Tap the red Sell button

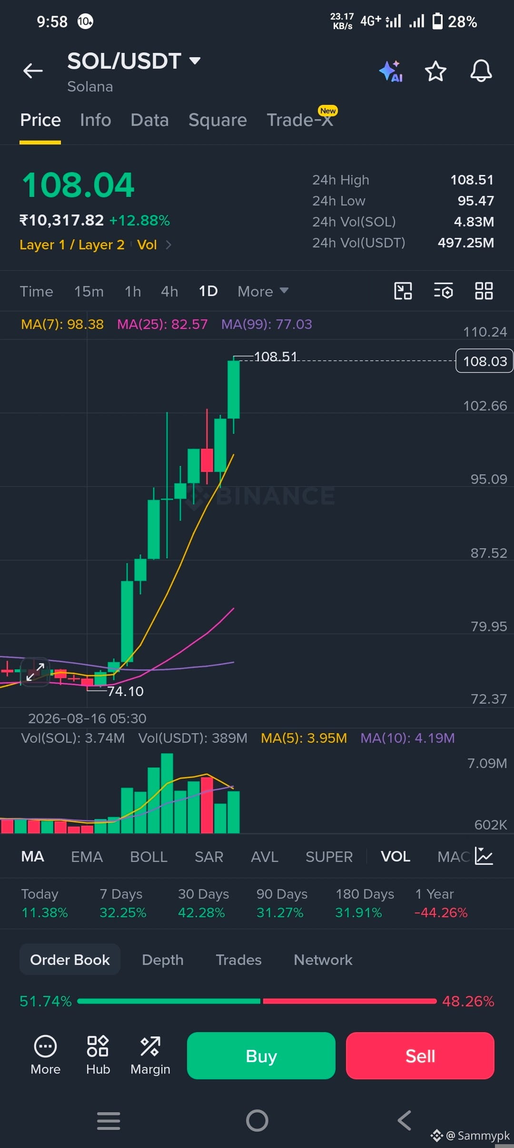(x=420, y=1056)
